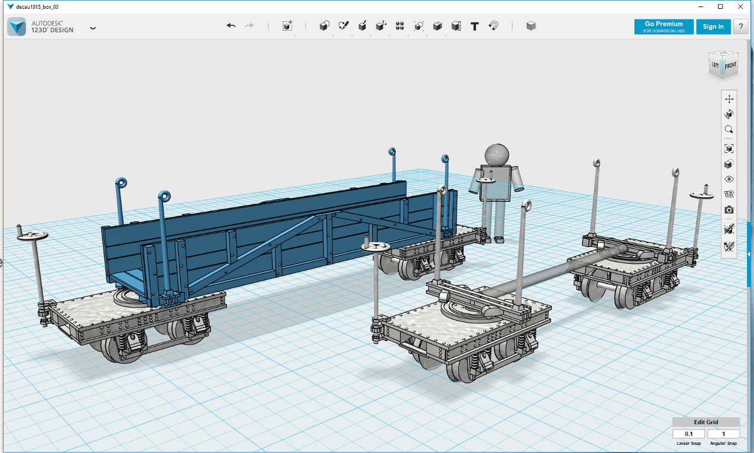Toggle solids visibility eye icon

coord(729,179)
